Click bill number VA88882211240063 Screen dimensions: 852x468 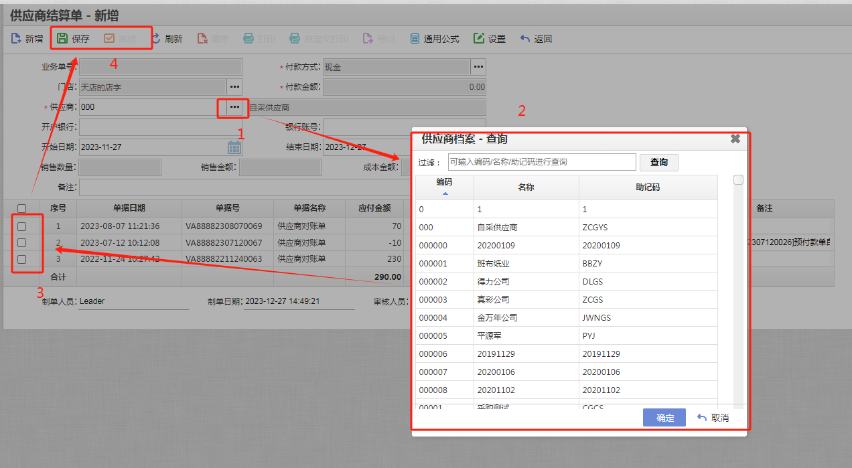point(224,259)
